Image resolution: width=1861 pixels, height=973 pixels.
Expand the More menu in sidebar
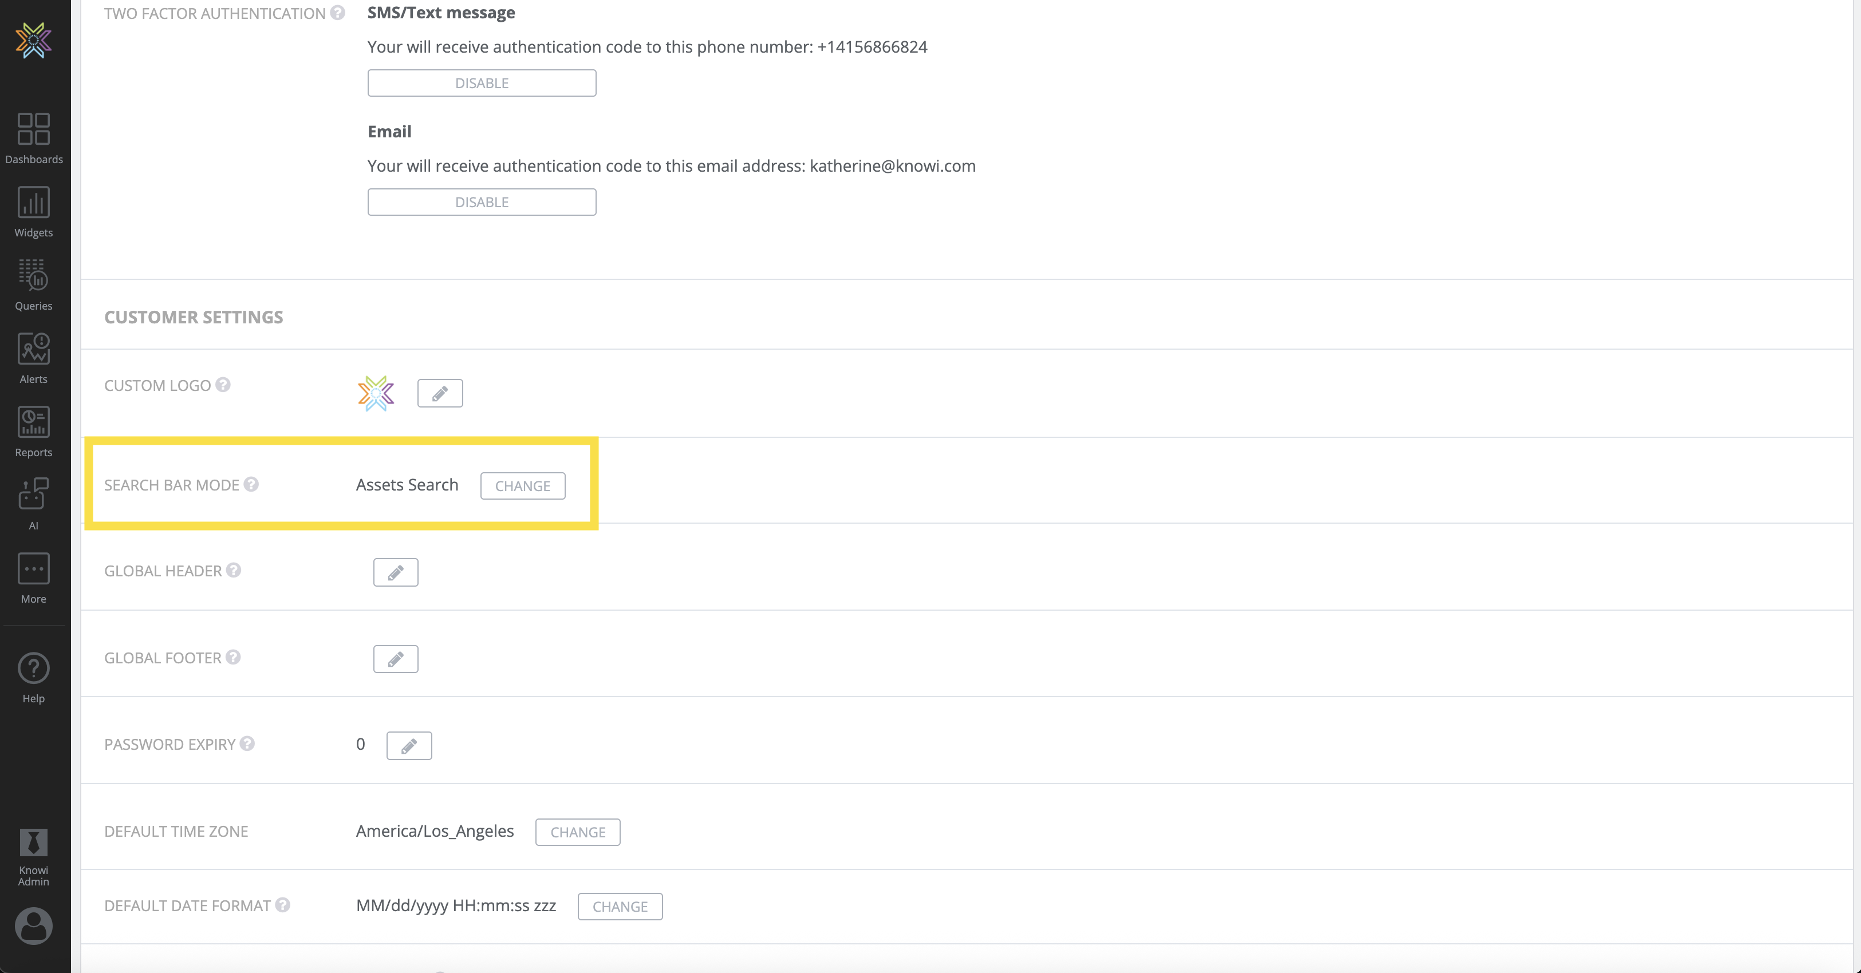tap(33, 578)
